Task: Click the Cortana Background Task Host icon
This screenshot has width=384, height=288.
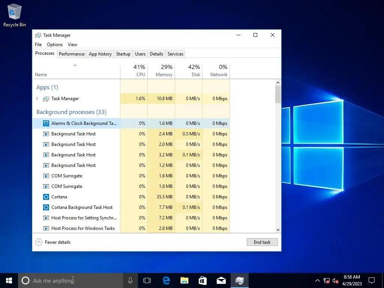Action: click(x=46, y=207)
